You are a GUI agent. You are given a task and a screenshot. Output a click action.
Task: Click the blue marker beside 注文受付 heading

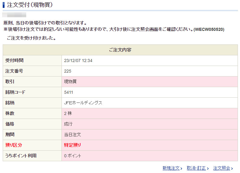tap(4, 5)
